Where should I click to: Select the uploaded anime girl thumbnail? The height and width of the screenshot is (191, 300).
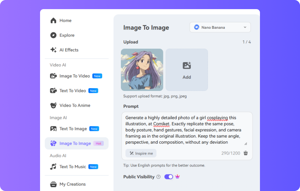coord(142,70)
